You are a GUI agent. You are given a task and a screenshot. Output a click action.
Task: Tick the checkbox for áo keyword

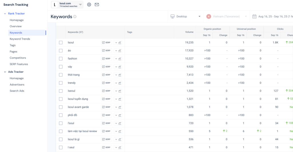click(61, 51)
